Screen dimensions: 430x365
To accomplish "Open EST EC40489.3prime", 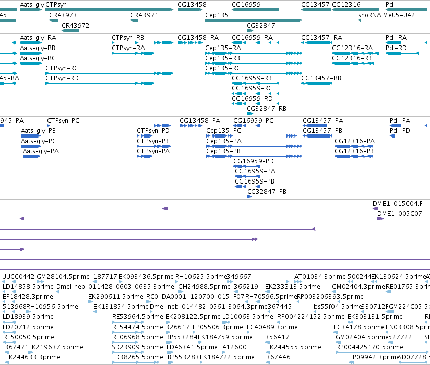I will tap(272, 327).
